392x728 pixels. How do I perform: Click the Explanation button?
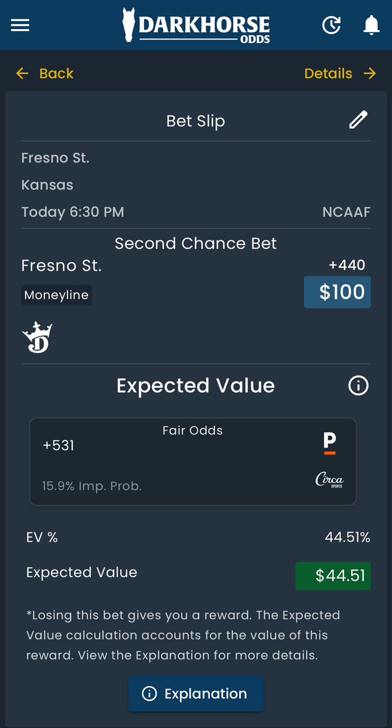[x=195, y=693]
